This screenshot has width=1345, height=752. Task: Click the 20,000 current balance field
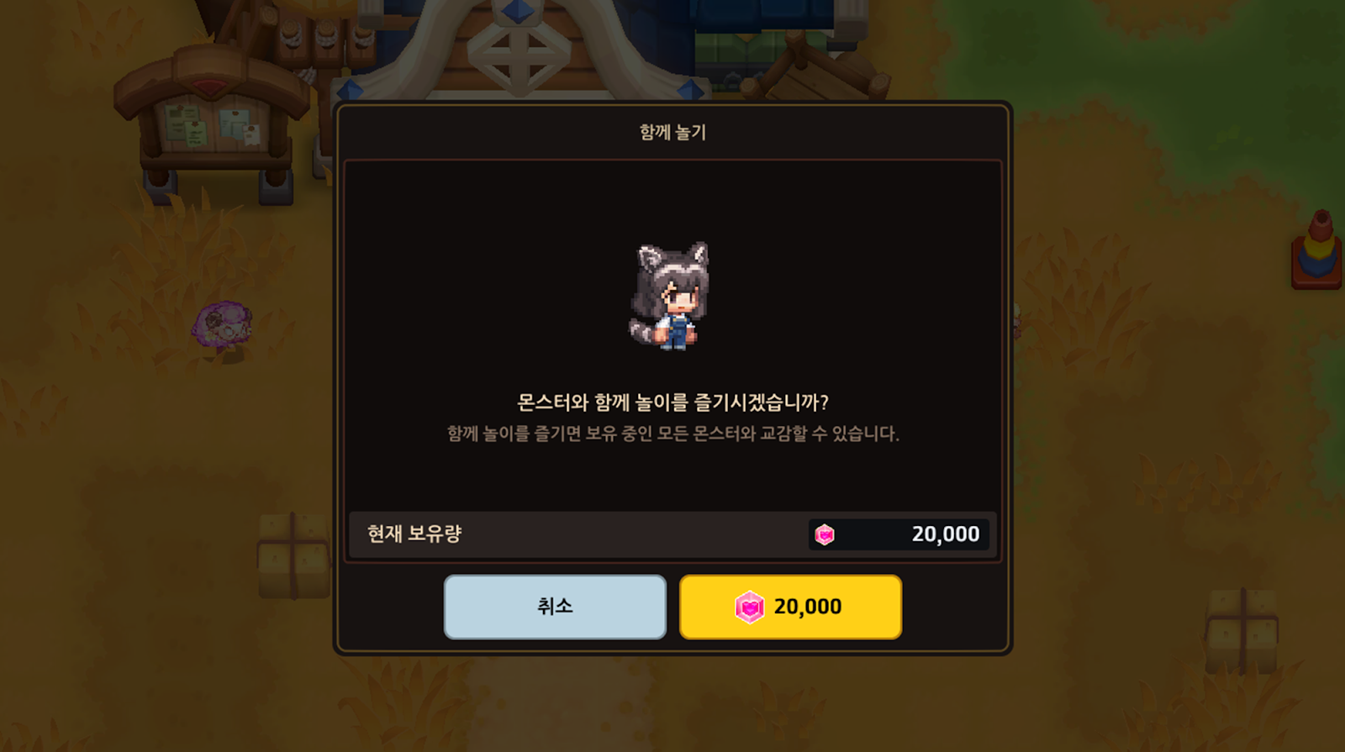click(x=899, y=534)
